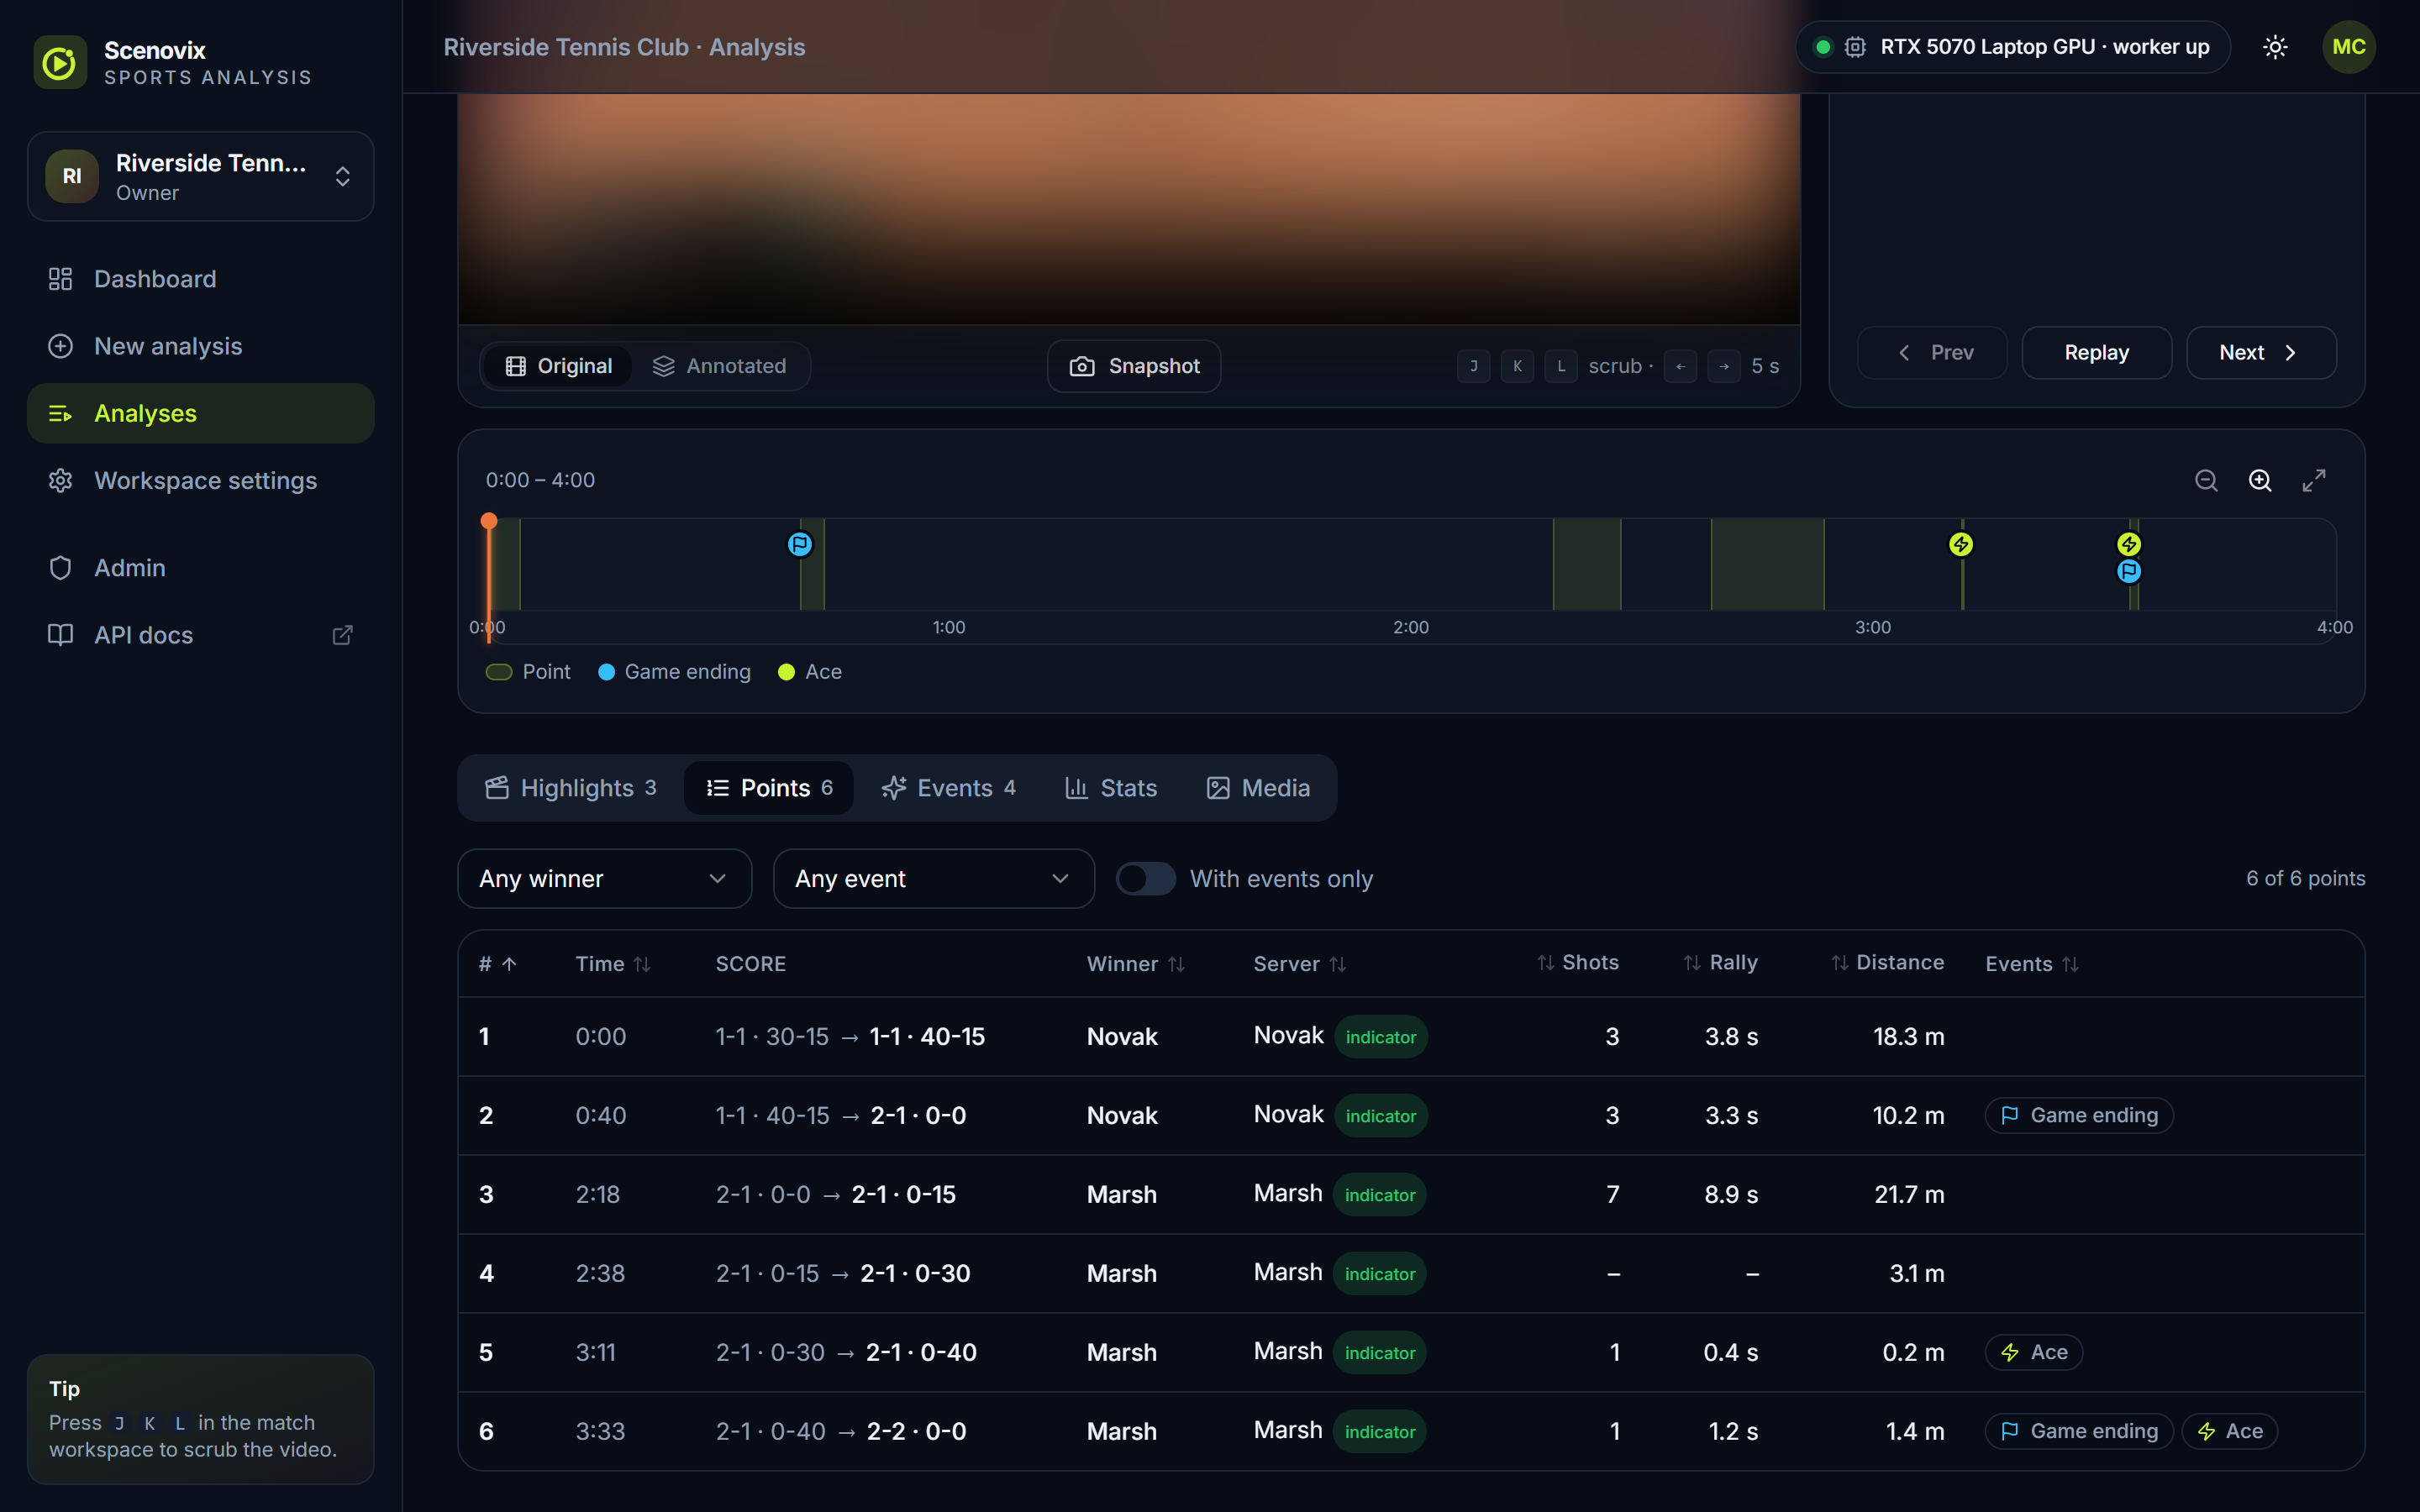The image size is (2420, 1512).
Task: Click the Game ending legend dot
Action: [x=606, y=672]
